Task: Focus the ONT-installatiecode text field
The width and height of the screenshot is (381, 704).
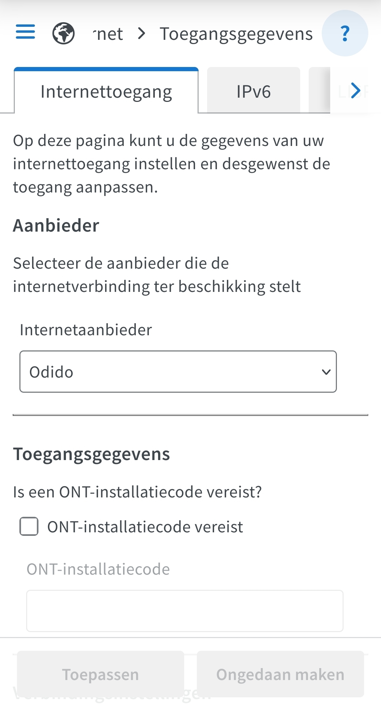Action: click(x=185, y=611)
